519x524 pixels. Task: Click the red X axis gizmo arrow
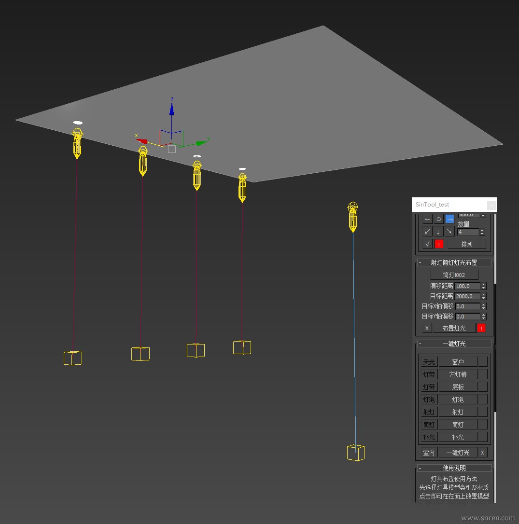pyautogui.click(x=142, y=141)
